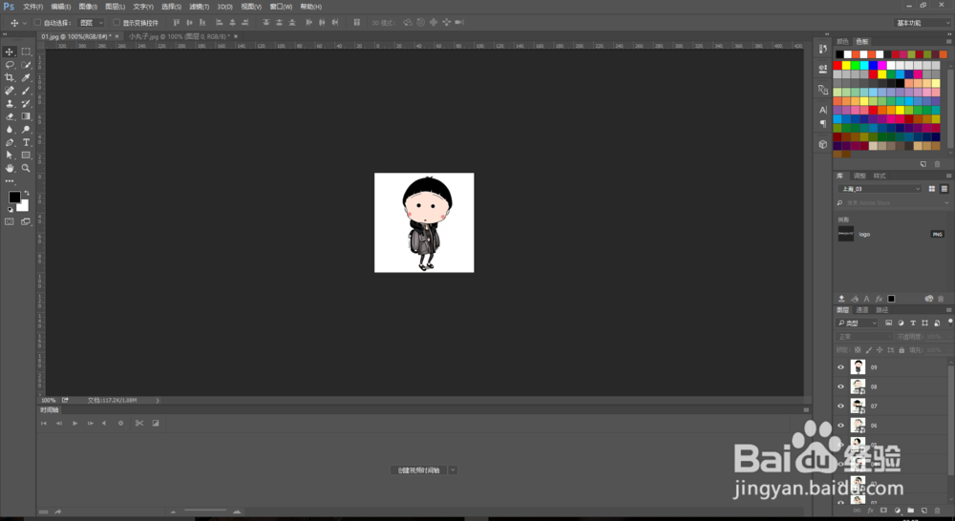Pick the black swatch at Swatches panel top-left

pyautogui.click(x=839, y=54)
